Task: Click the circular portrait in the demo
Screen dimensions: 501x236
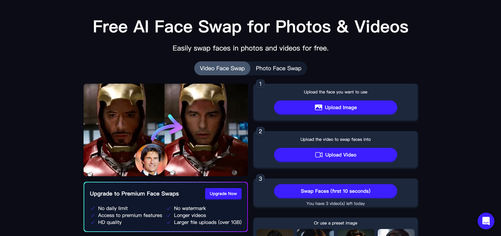Action: [x=151, y=160]
